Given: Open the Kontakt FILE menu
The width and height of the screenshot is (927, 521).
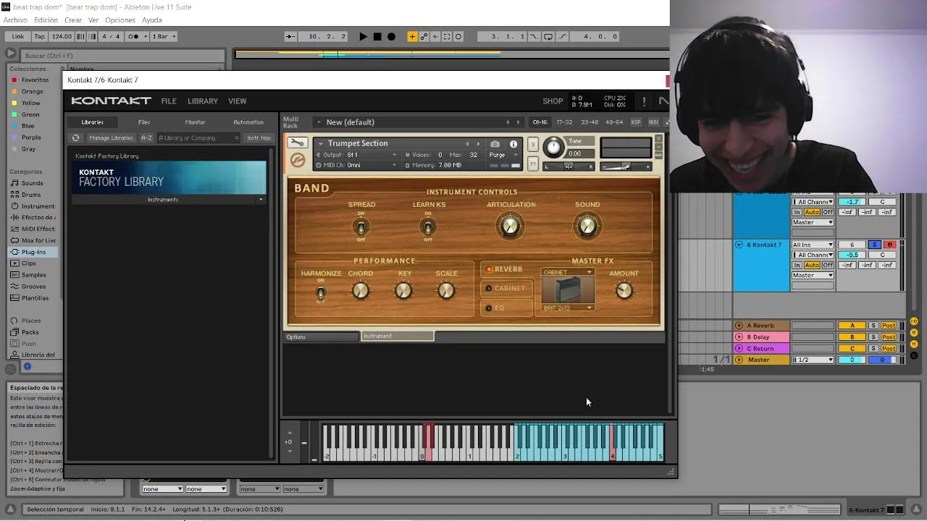Looking at the screenshot, I should click(x=169, y=101).
